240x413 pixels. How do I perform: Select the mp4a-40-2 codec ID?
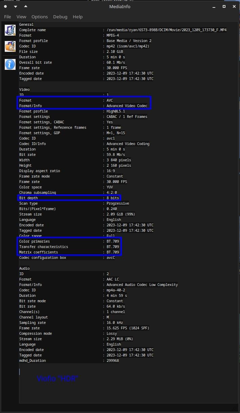(116, 290)
